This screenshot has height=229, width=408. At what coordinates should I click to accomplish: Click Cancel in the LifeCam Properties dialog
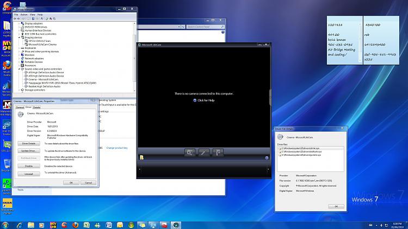[x=88, y=183]
